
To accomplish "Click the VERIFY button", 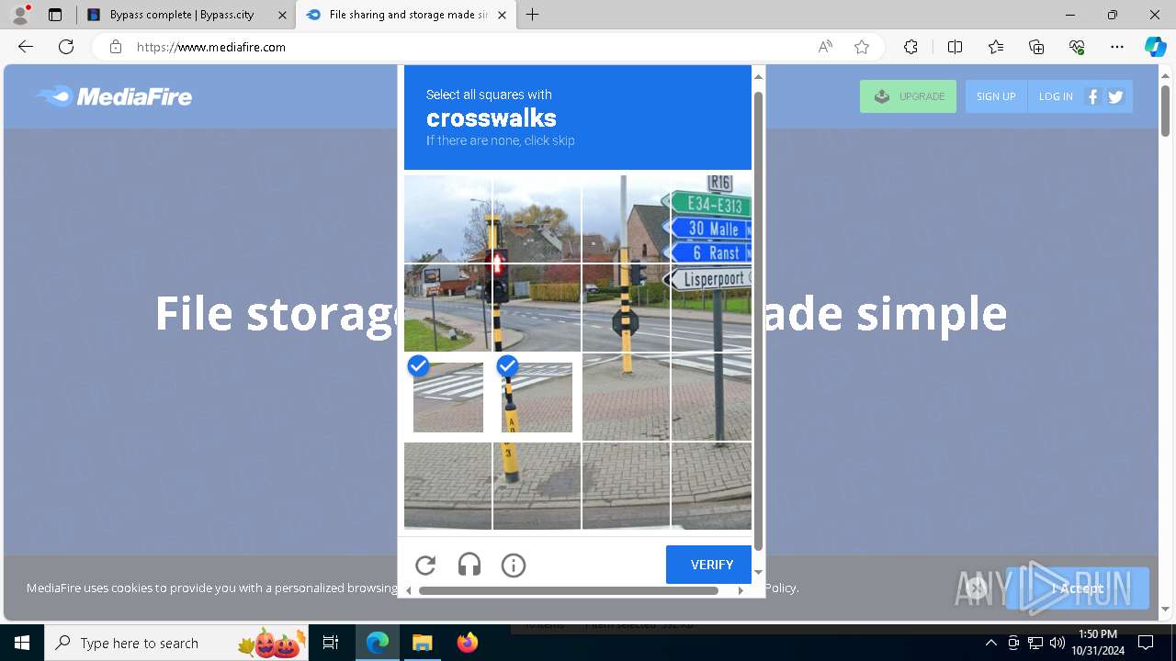I will pos(708,565).
